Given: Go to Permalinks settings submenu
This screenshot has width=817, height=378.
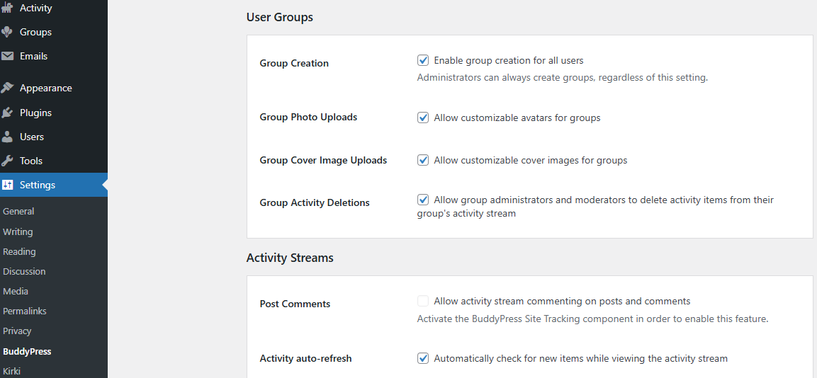Looking at the screenshot, I should click(25, 311).
